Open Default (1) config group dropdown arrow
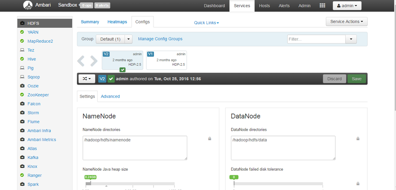396x190 pixels. click(129, 39)
